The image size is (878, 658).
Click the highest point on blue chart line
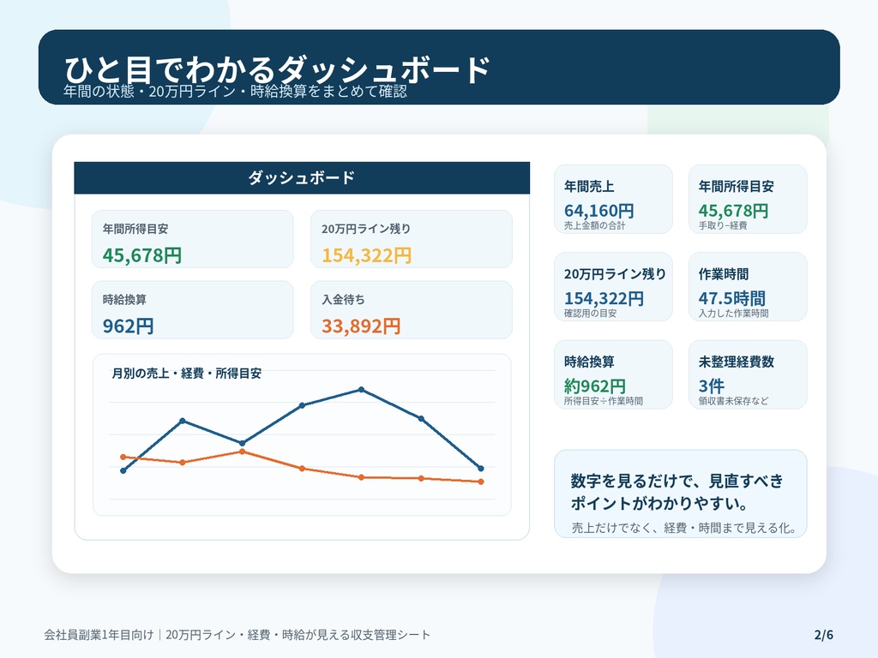[361, 390]
